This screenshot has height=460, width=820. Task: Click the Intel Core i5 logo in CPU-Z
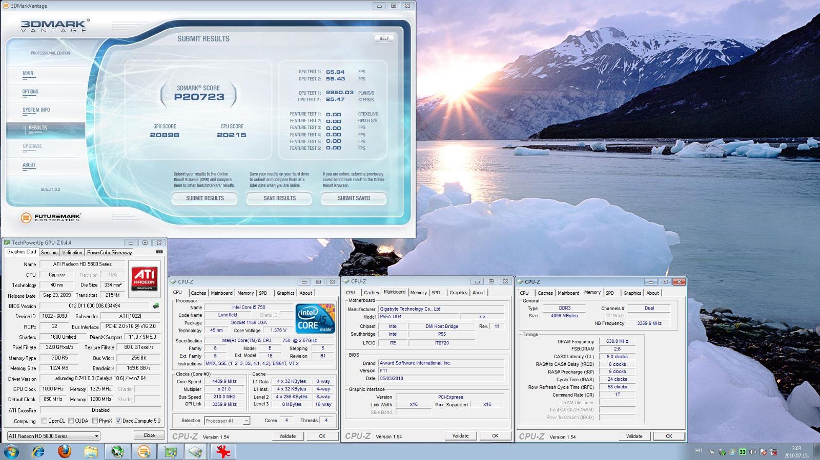[315, 319]
